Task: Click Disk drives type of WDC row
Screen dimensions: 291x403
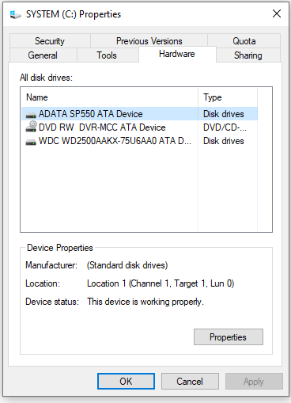Action: (x=224, y=141)
